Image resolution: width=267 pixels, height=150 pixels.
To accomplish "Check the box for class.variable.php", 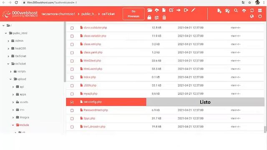I will coord(72,36).
